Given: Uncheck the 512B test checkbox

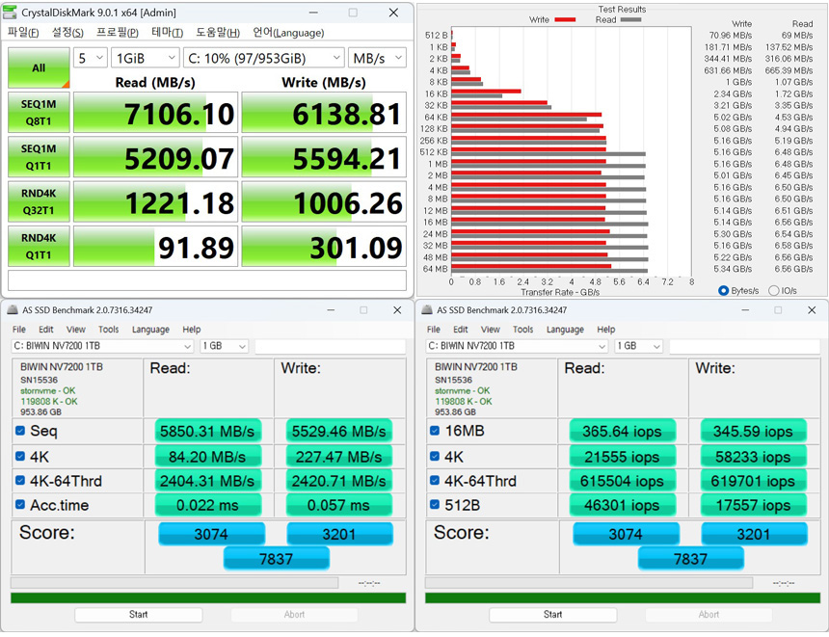Looking at the screenshot, I should [x=435, y=503].
